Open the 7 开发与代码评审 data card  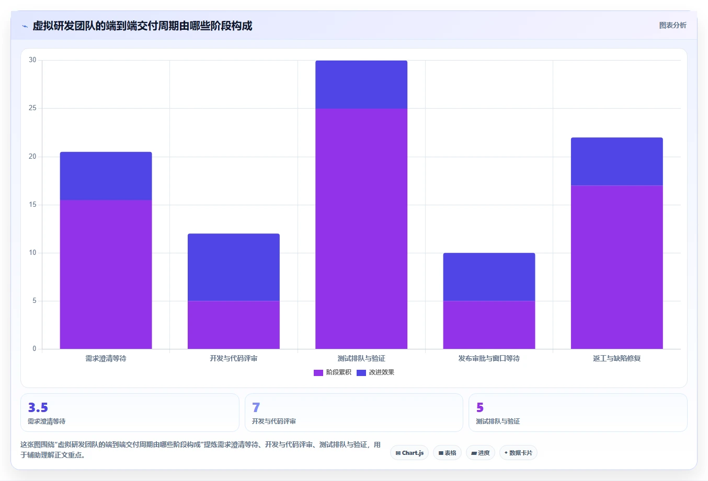[x=354, y=413]
